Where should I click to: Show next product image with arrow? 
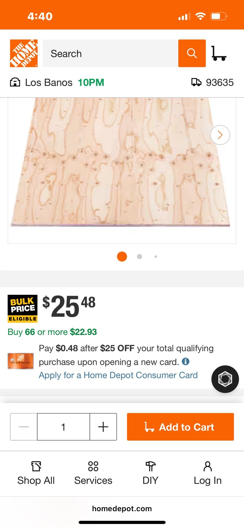(220, 135)
